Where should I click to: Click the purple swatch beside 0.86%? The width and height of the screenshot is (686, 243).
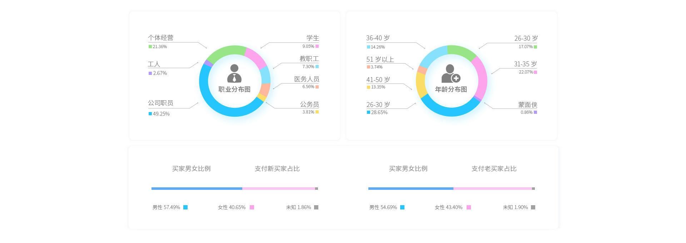point(535,112)
